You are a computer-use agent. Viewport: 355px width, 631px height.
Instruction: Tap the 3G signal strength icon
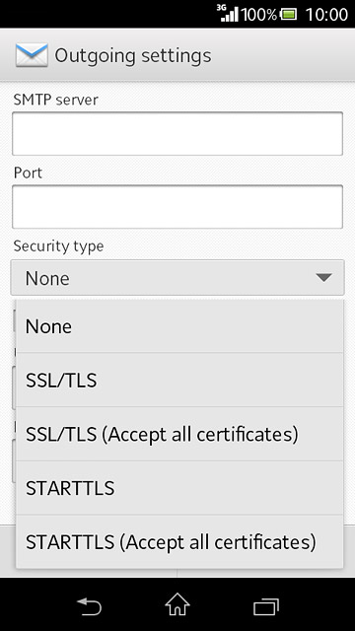229,13
